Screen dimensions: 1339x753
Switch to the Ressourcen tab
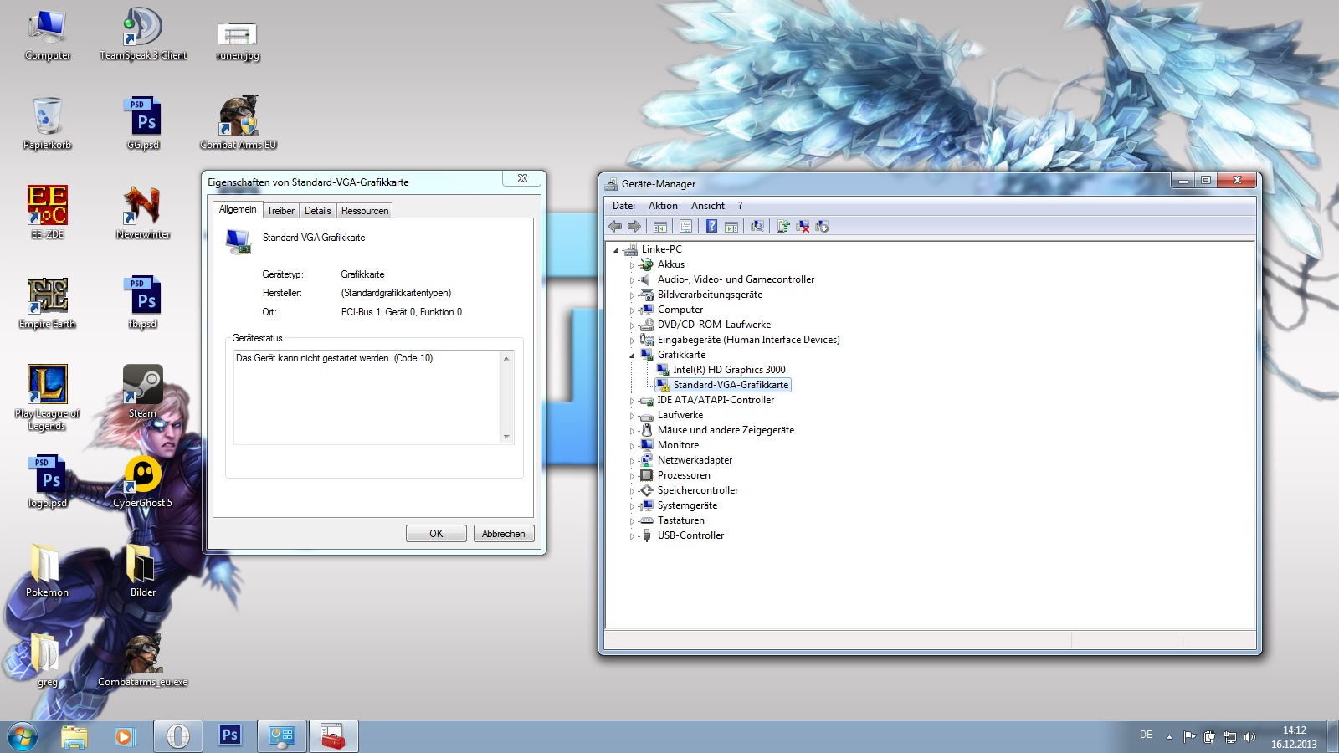[x=365, y=211]
